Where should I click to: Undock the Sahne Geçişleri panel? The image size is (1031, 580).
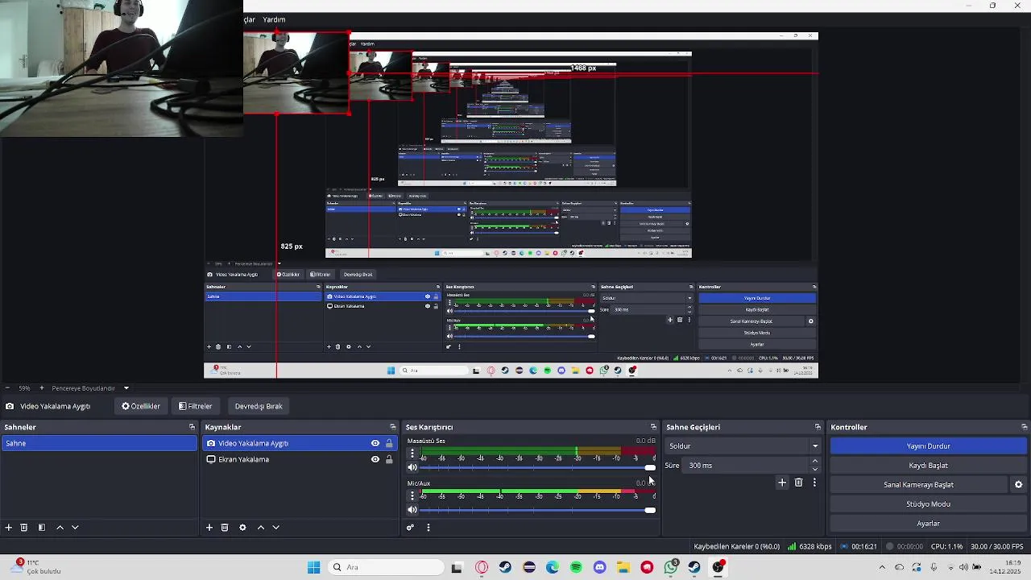pos(818,427)
